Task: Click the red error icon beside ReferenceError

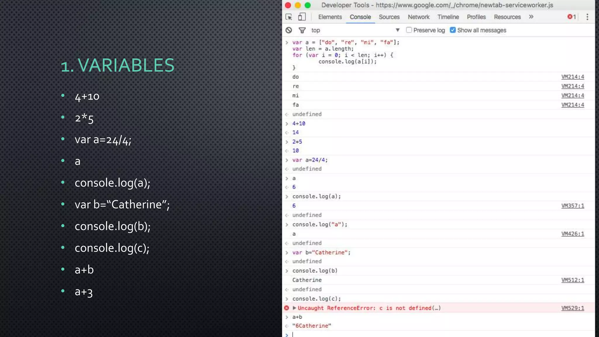Action: (287, 308)
